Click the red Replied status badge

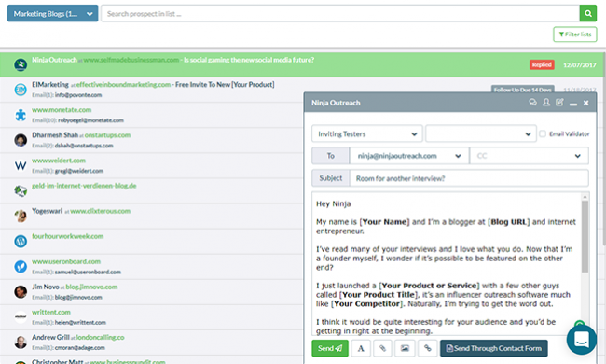tap(542, 64)
